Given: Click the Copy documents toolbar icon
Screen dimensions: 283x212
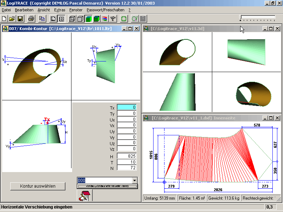Looking at the screenshot, I should 42,19.
